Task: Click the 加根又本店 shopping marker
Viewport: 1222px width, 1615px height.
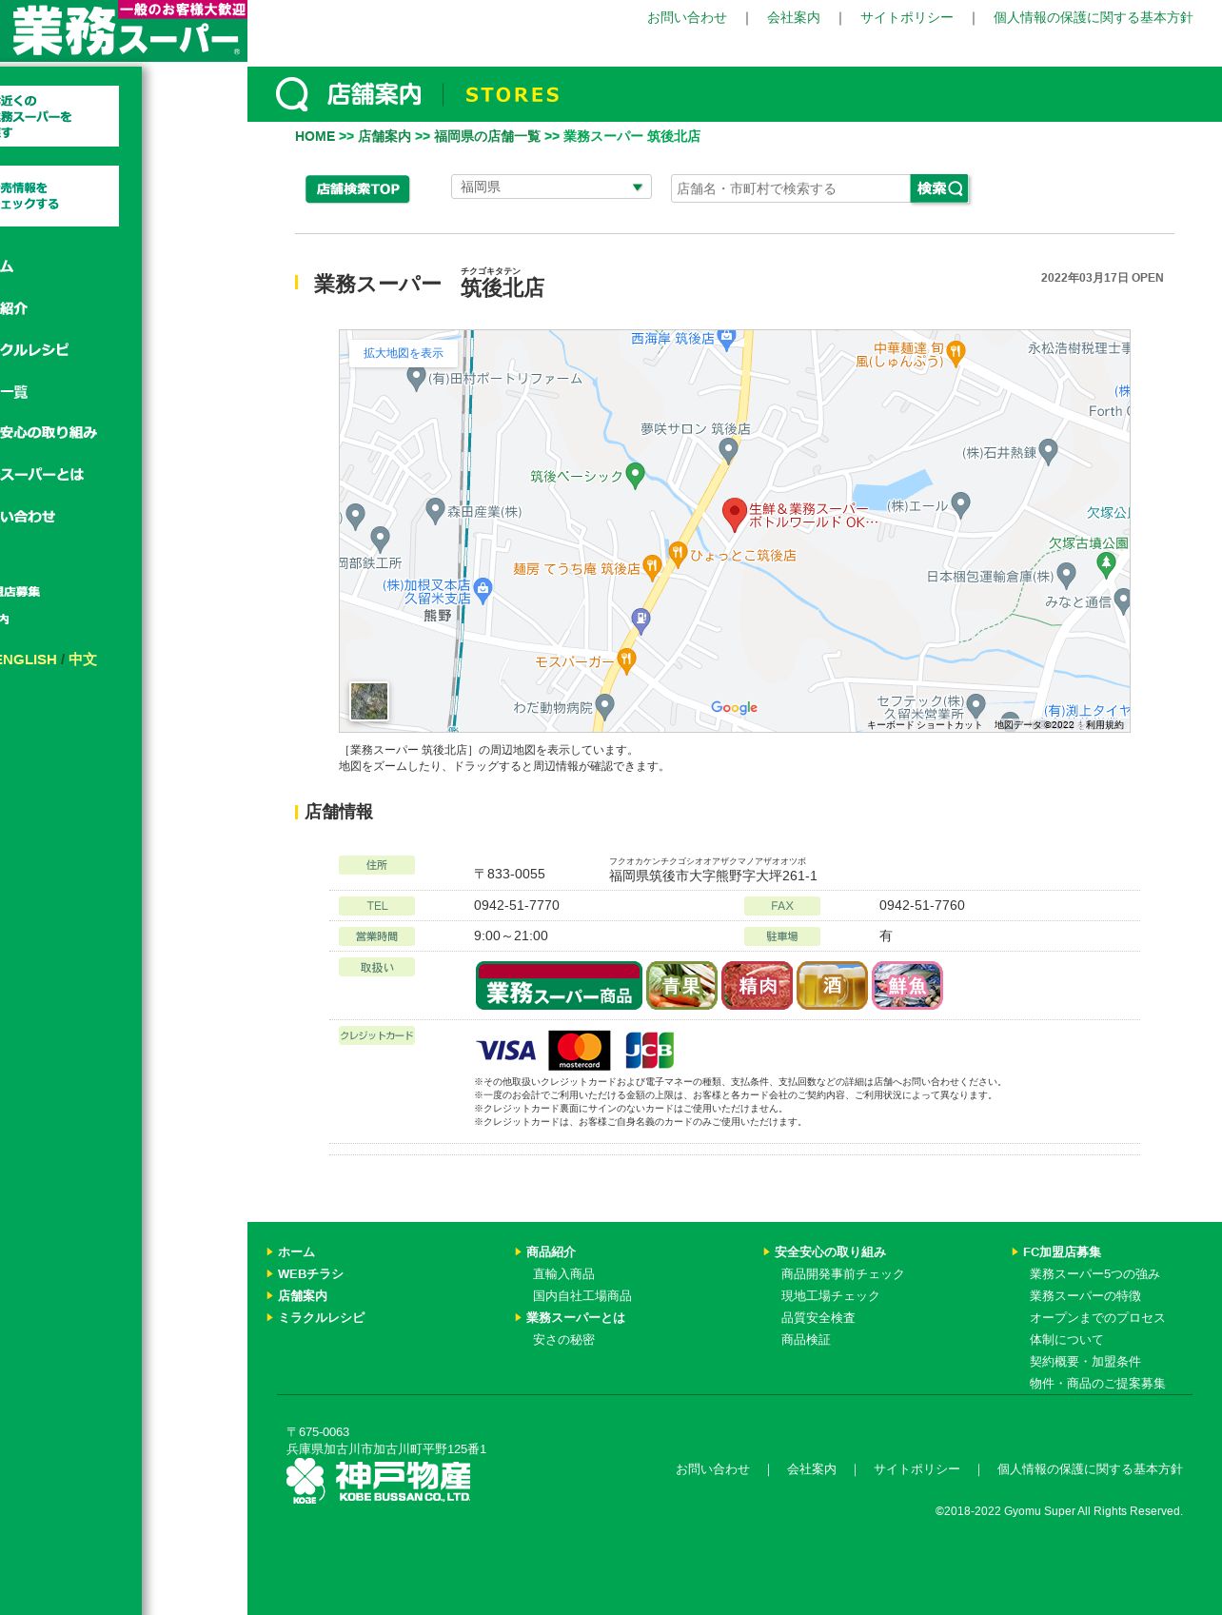Action: tap(483, 590)
